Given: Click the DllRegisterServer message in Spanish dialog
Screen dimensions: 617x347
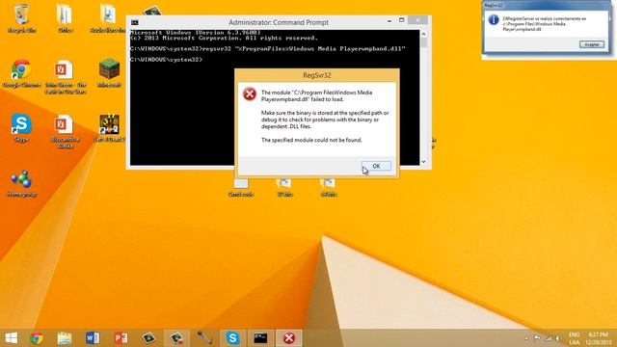Looking at the screenshot, I should (544, 23).
